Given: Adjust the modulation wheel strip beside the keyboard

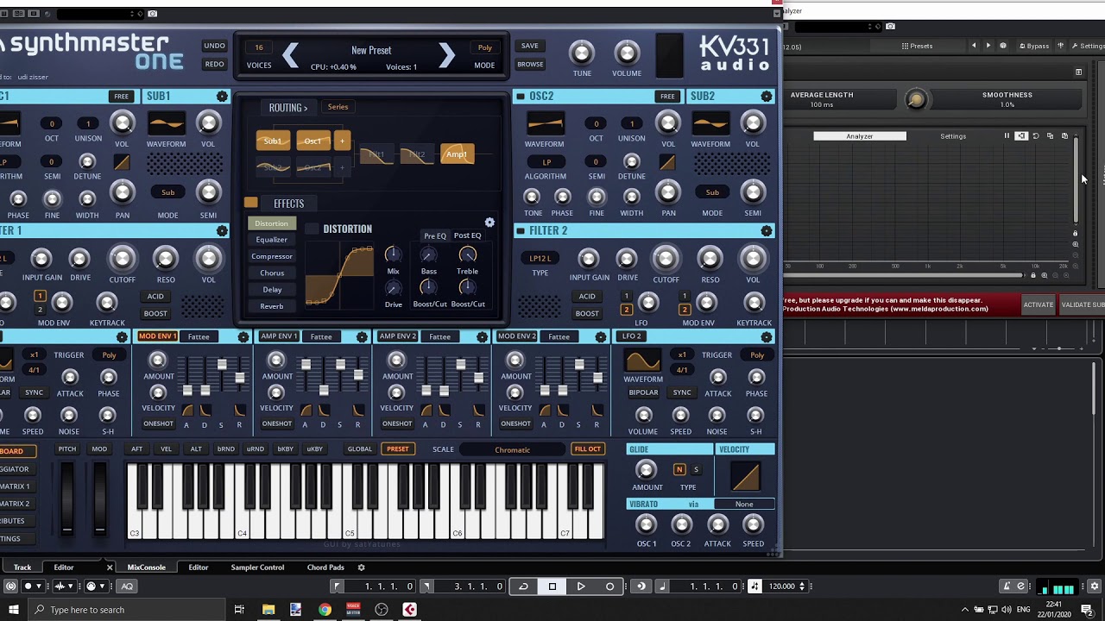Looking at the screenshot, I should (x=100, y=499).
